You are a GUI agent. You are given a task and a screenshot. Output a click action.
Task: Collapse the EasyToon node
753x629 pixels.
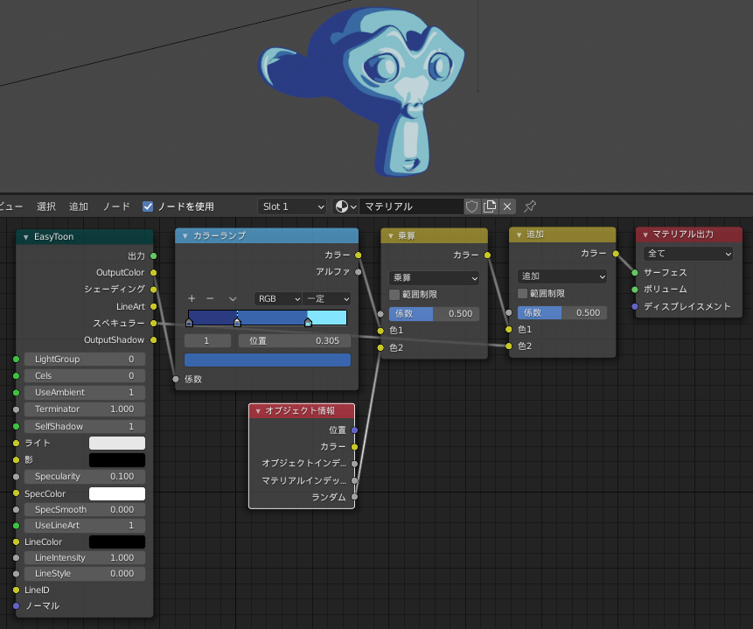click(26, 237)
